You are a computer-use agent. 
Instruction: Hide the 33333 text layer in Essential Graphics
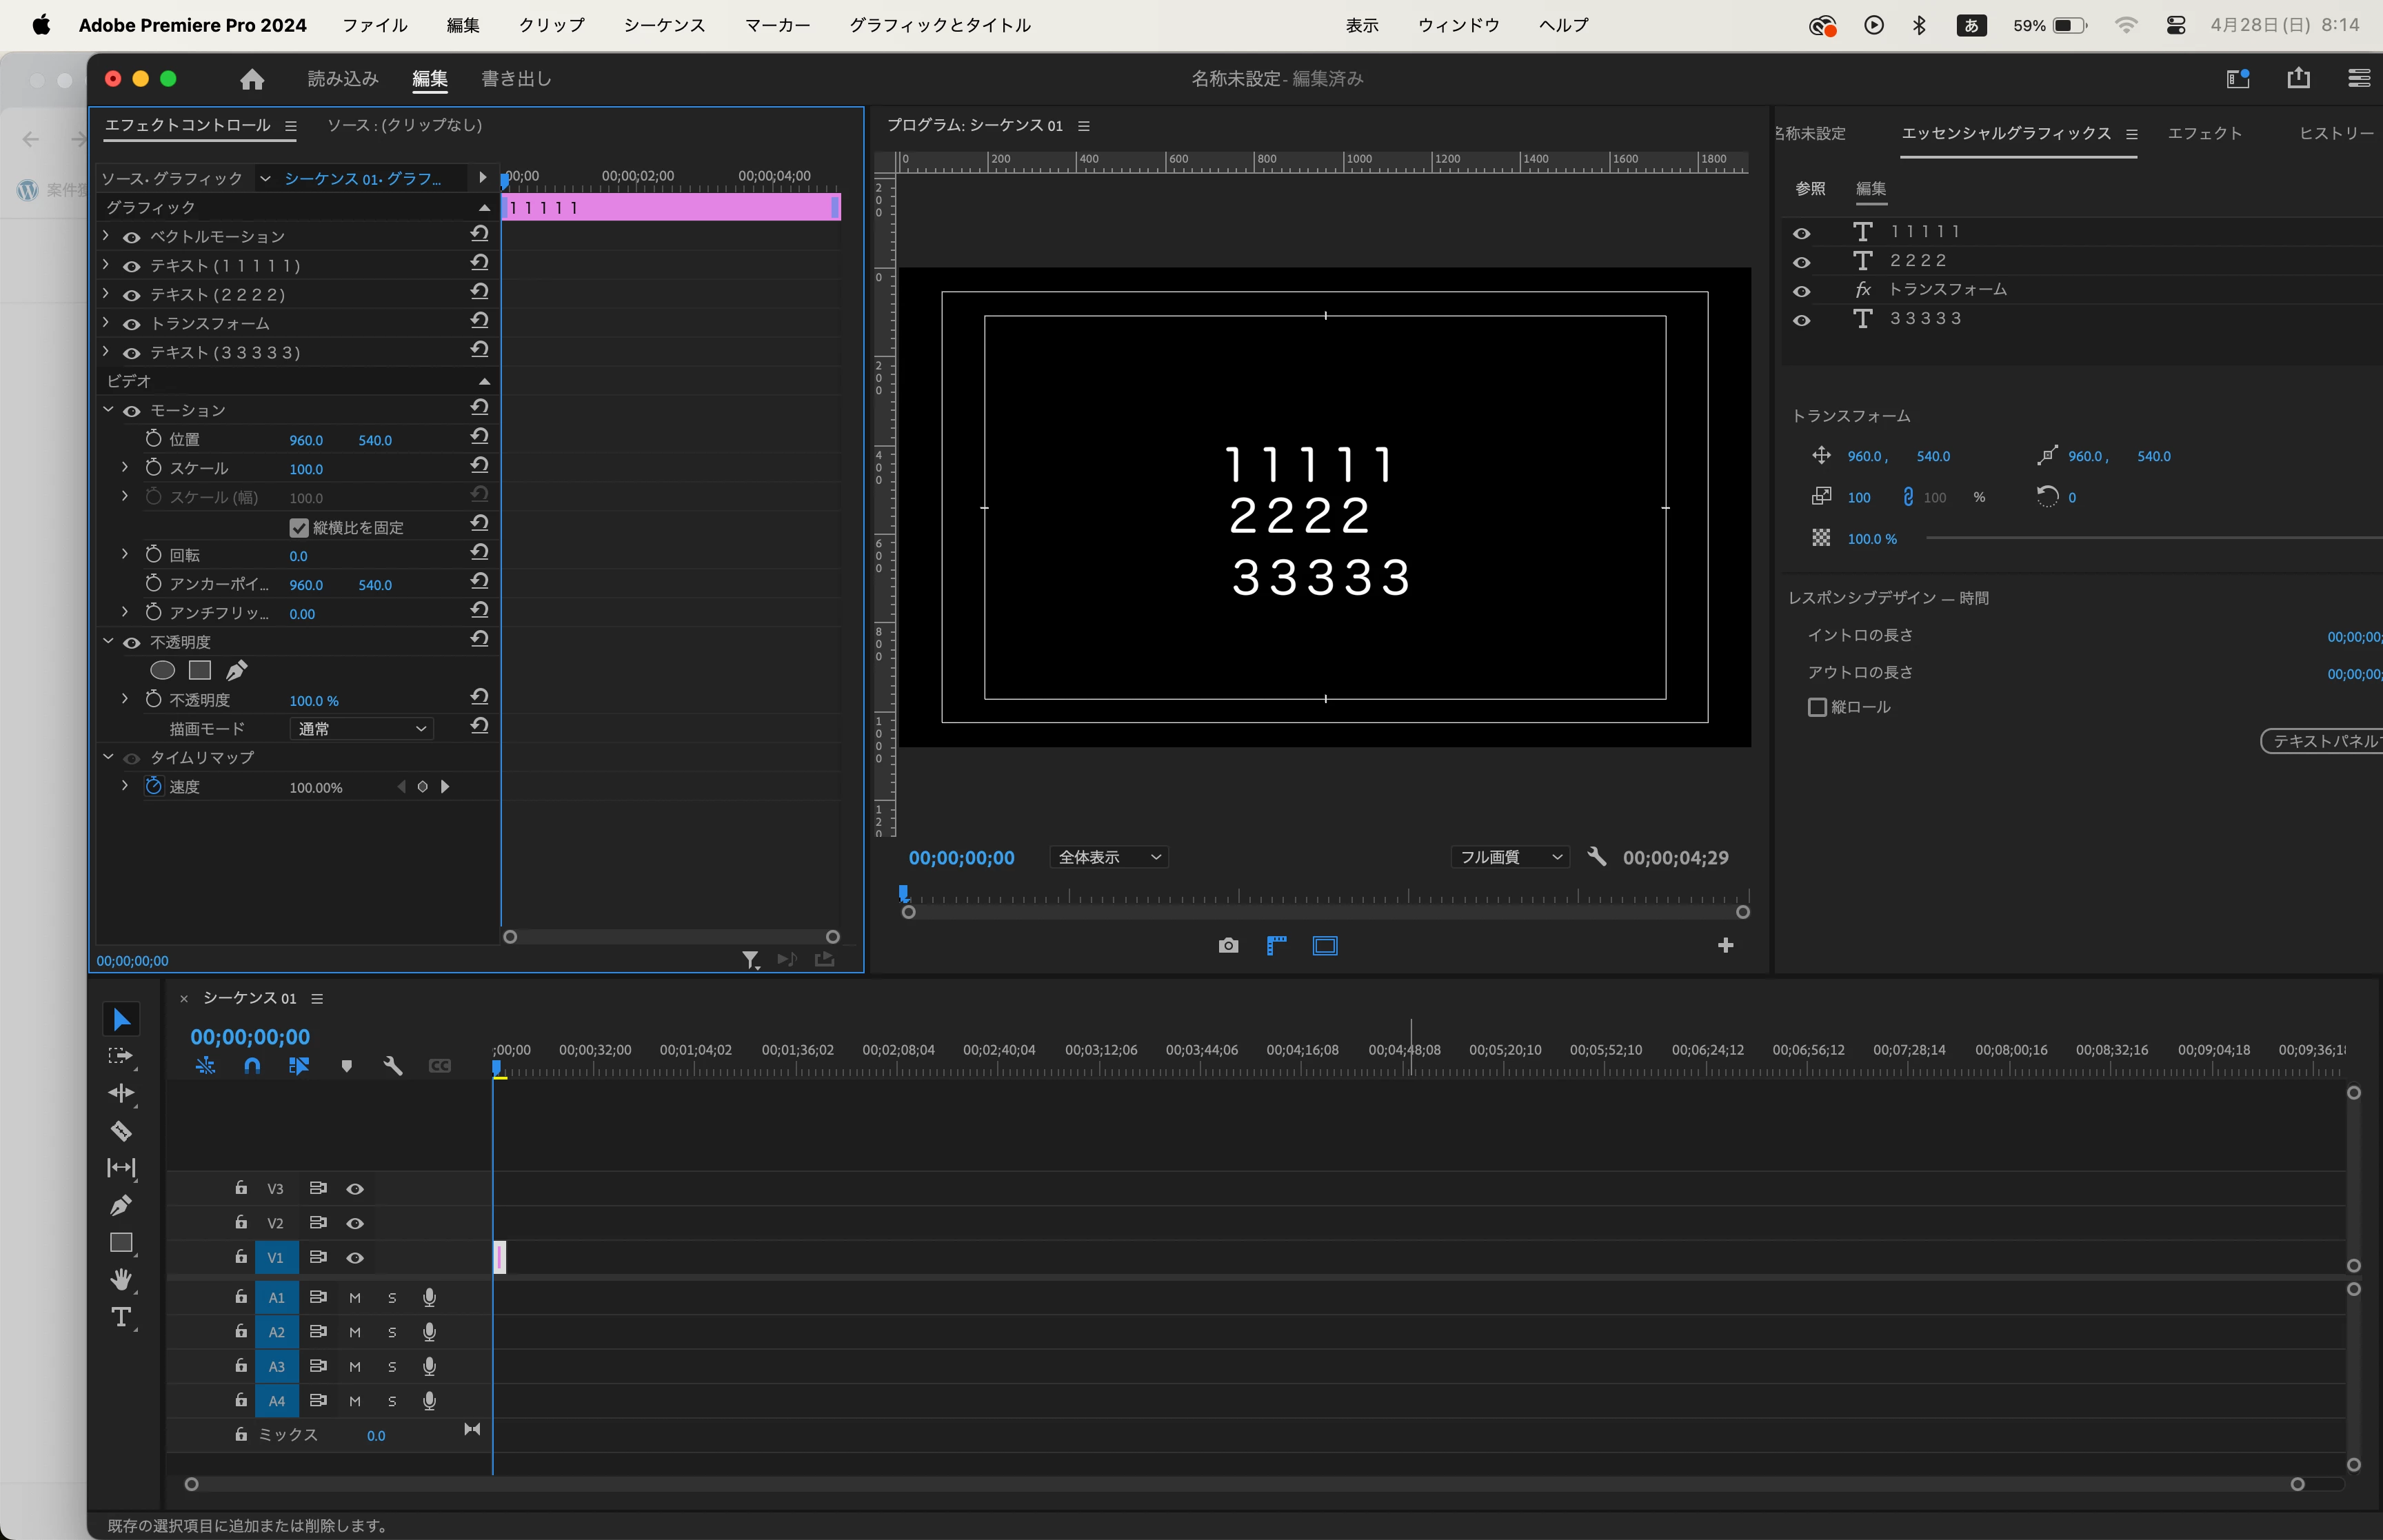tap(1801, 320)
